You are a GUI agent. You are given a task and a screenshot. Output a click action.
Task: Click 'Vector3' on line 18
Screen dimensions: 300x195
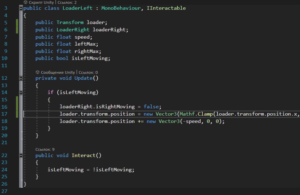(169, 122)
